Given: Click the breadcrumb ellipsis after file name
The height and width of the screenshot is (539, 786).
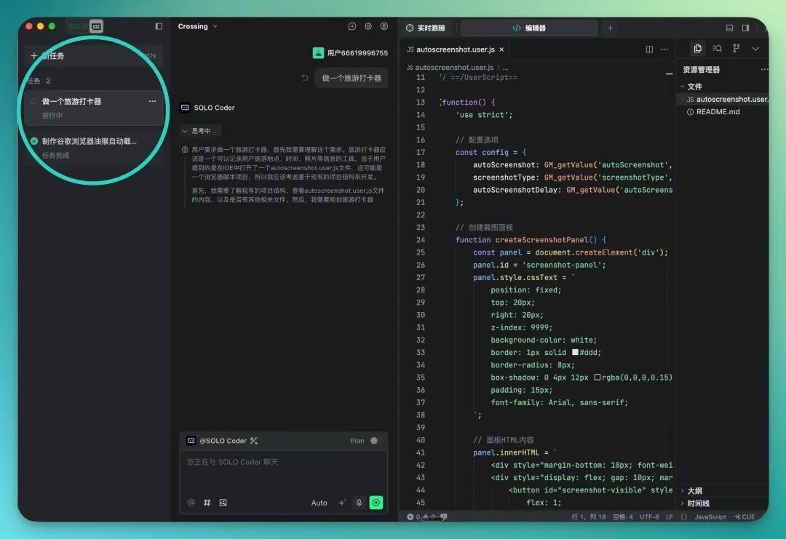Looking at the screenshot, I should click(506, 67).
